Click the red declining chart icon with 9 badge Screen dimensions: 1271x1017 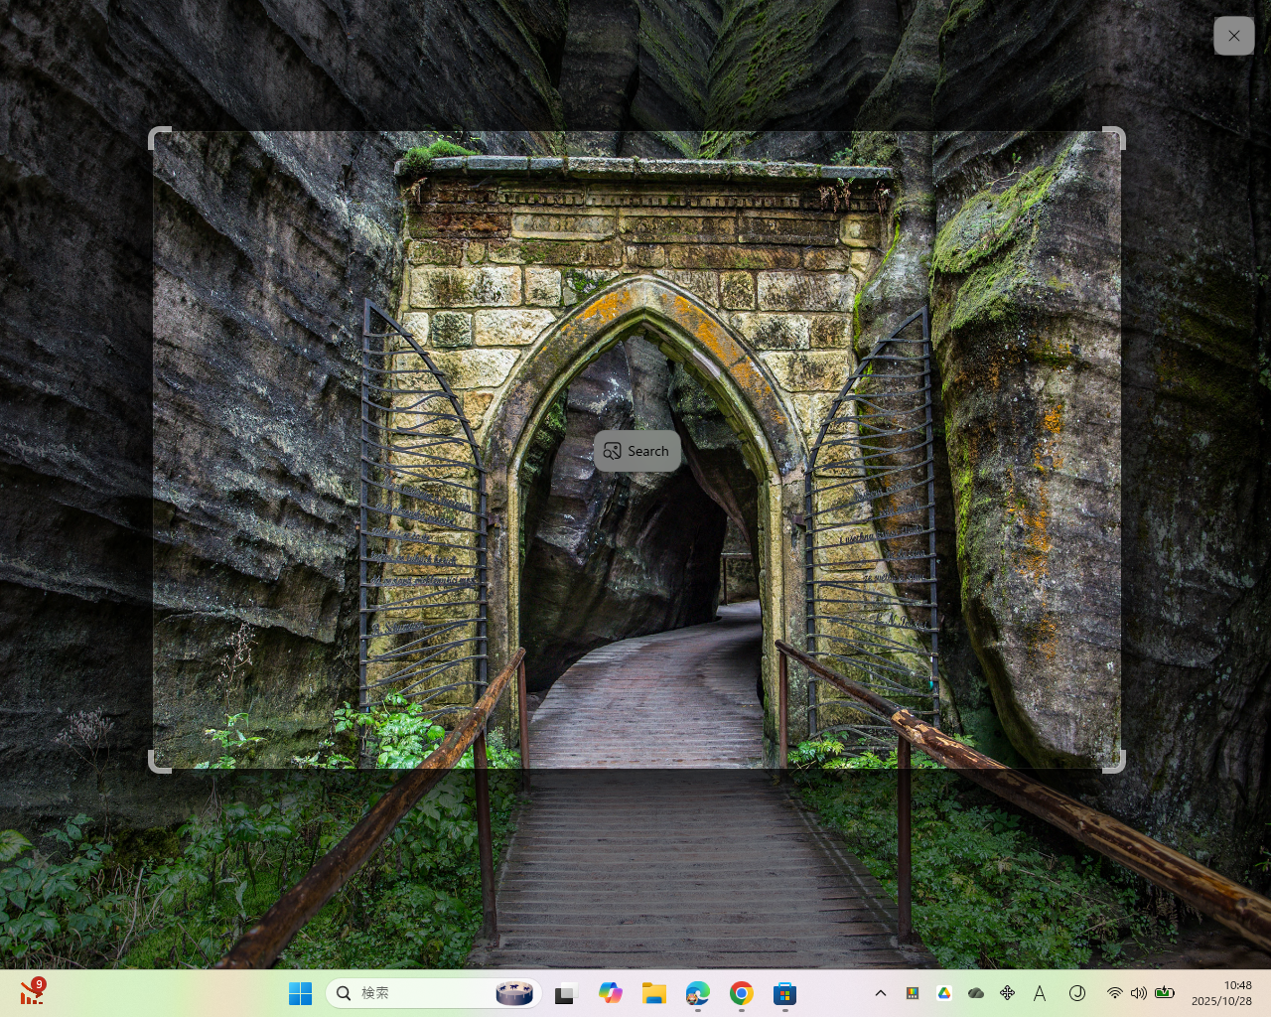pyautogui.click(x=33, y=991)
